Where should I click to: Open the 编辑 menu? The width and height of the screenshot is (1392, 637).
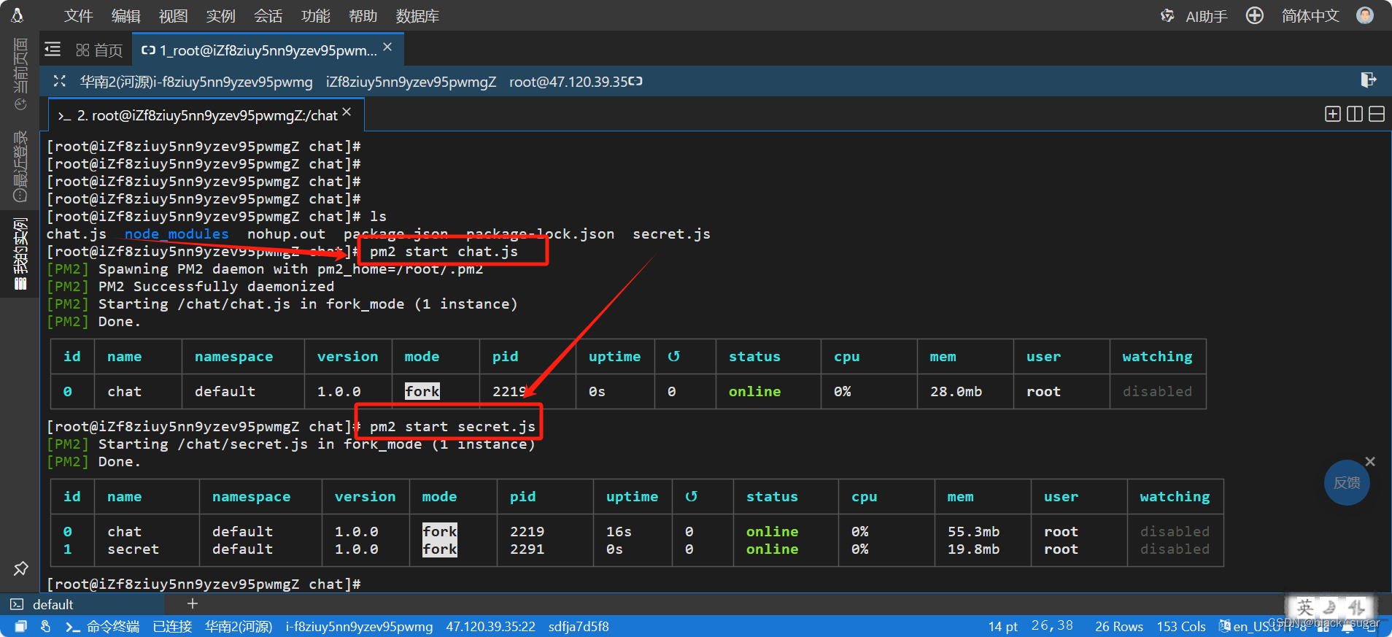pos(125,16)
